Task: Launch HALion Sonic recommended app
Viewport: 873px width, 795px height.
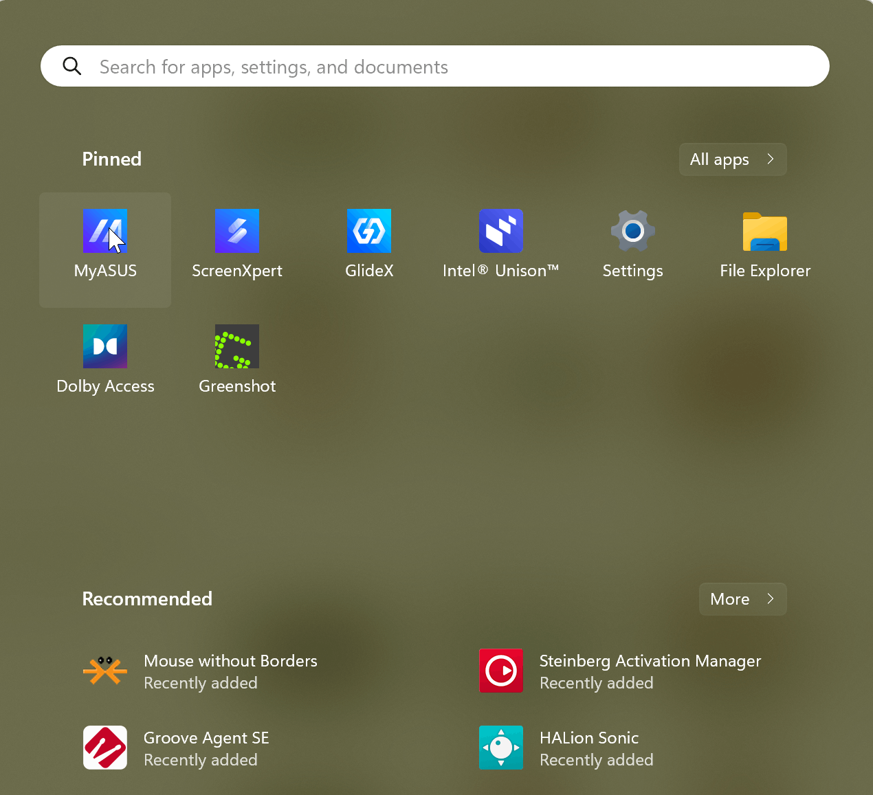Action: point(633,748)
